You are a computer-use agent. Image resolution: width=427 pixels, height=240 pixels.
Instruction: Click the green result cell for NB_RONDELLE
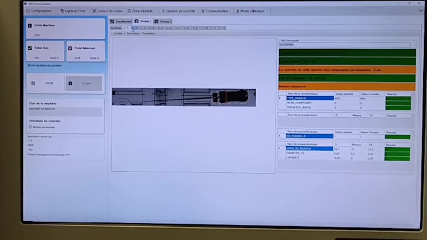(x=397, y=137)
